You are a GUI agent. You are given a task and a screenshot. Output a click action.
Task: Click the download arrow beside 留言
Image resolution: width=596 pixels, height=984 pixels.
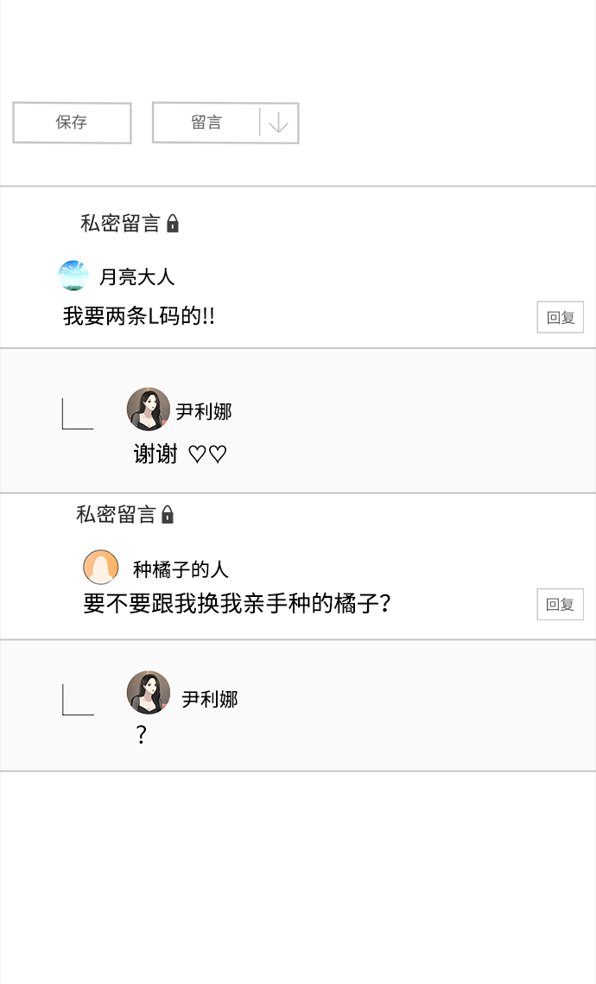tap(277, 123)
